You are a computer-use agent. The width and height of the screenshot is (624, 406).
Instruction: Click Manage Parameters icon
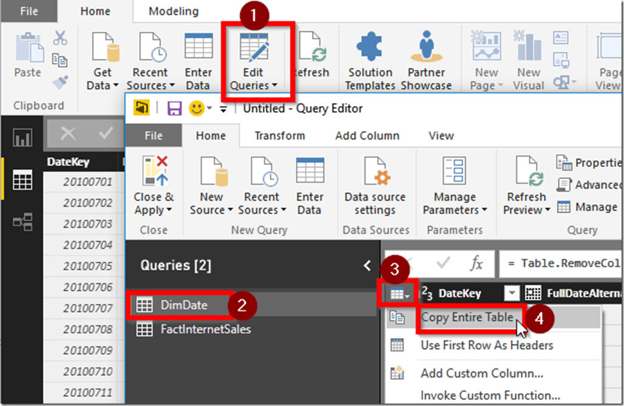tap(455, 171)
